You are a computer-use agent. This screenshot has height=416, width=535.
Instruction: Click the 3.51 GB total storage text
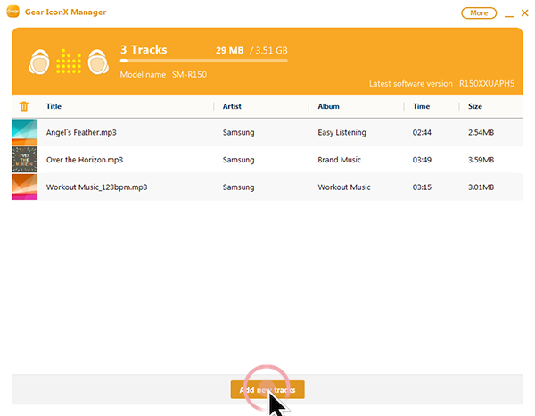click(272, 51)
